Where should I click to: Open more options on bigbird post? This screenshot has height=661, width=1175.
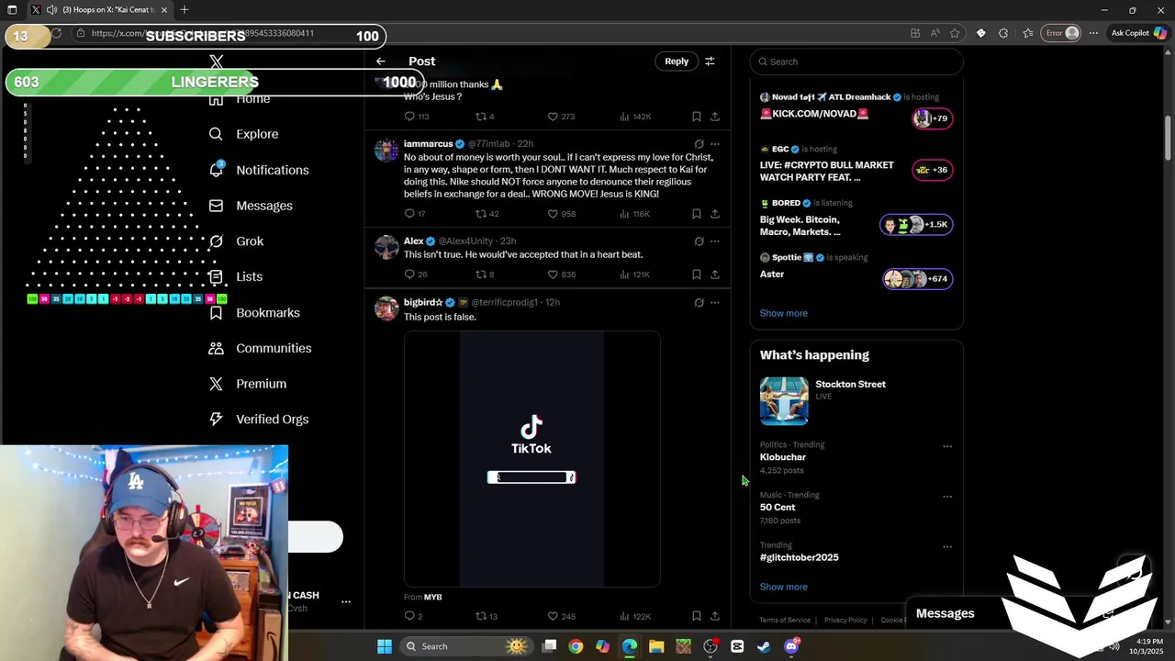point(715,302)
